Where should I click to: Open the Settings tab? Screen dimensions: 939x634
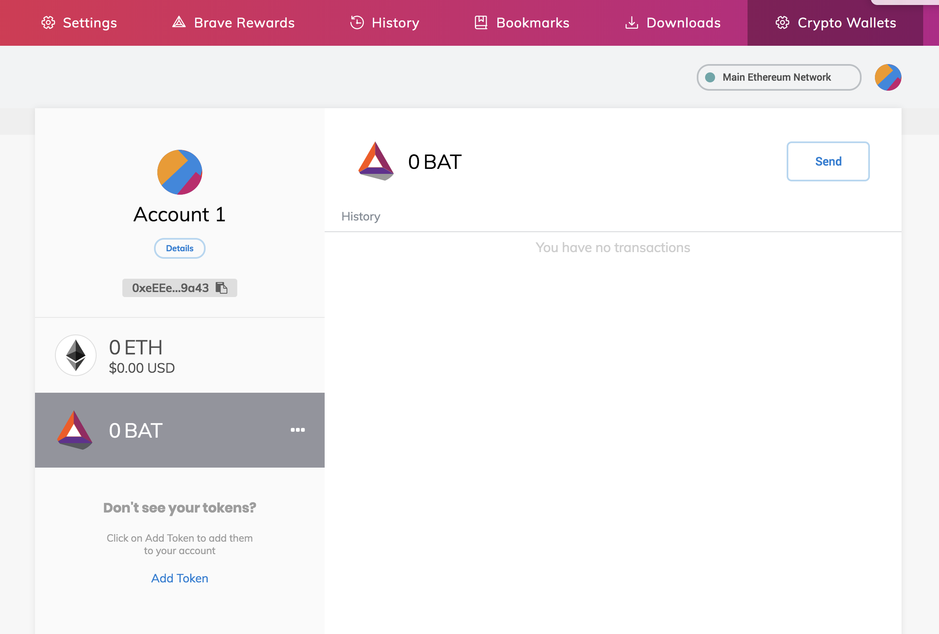[79, 23]
